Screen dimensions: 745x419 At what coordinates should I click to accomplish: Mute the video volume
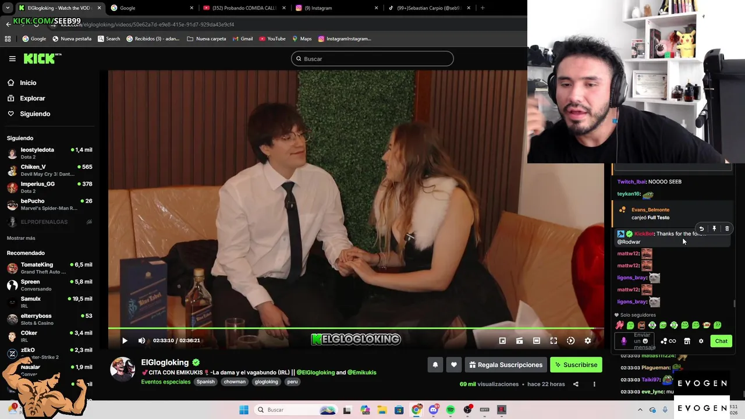[141, 340]
